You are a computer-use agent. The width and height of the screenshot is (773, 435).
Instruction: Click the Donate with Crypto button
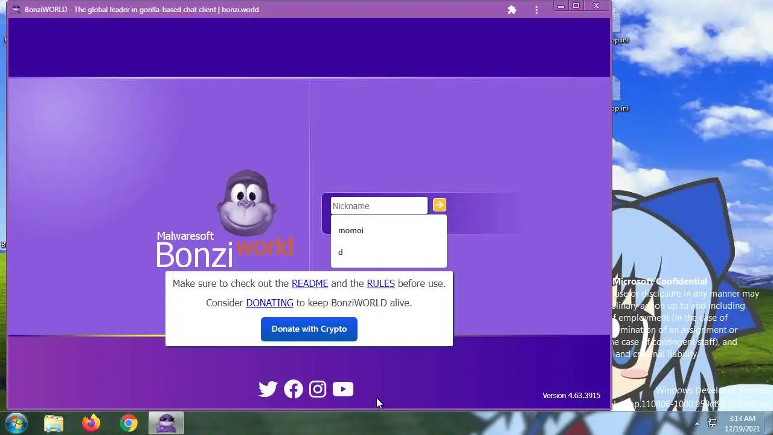click(309, 329)
